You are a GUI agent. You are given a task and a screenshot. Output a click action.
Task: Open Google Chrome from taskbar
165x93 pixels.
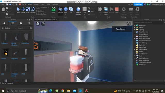pos(63,91)
